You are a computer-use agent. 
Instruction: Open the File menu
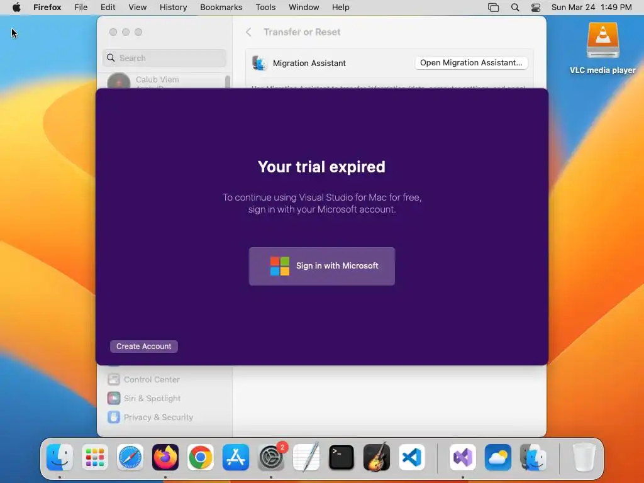coord(81,8)
